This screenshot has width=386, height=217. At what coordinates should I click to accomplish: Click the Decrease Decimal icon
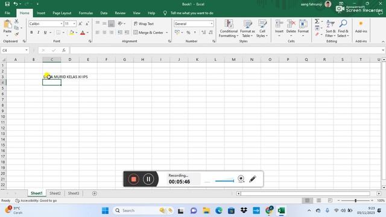[x=210, y=33]
